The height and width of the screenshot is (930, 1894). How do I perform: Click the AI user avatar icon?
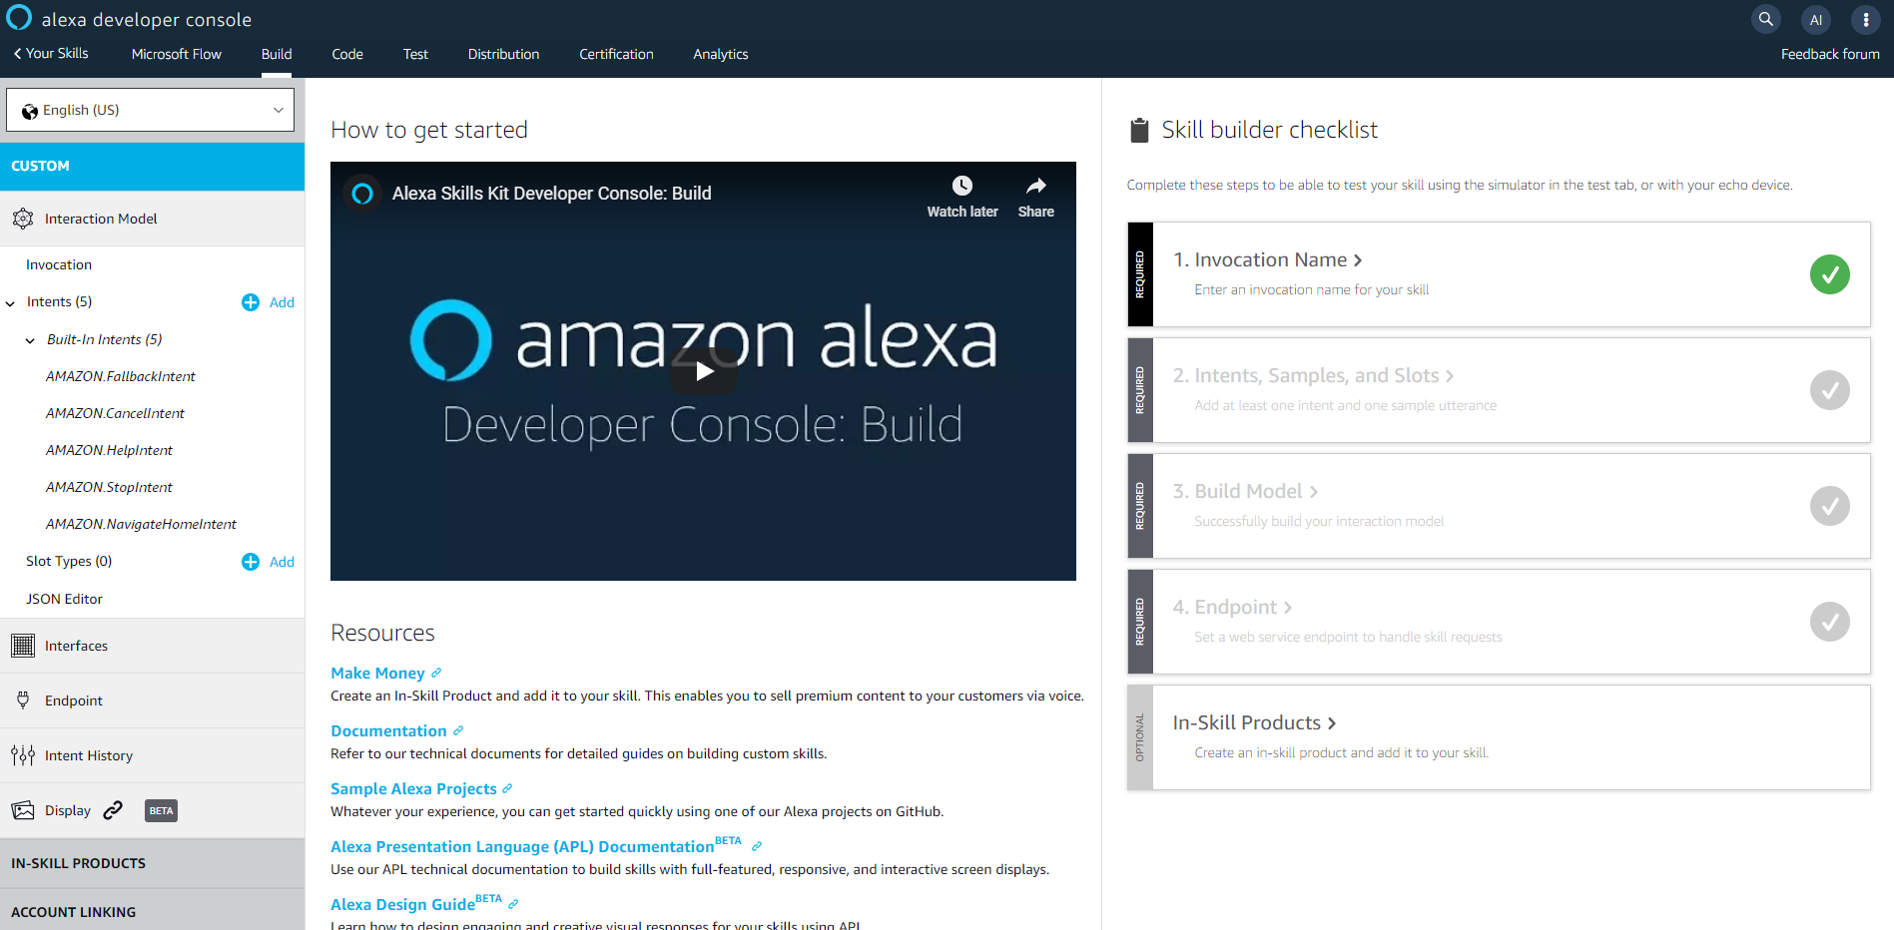1816,19
